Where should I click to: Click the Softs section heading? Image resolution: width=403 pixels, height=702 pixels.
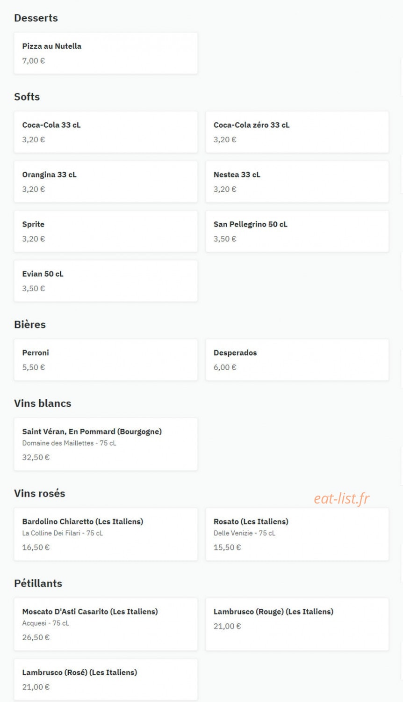coord(27,97)
